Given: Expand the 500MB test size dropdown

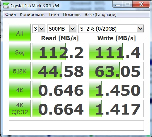Looking at the screenshot, I should point(73,29).
